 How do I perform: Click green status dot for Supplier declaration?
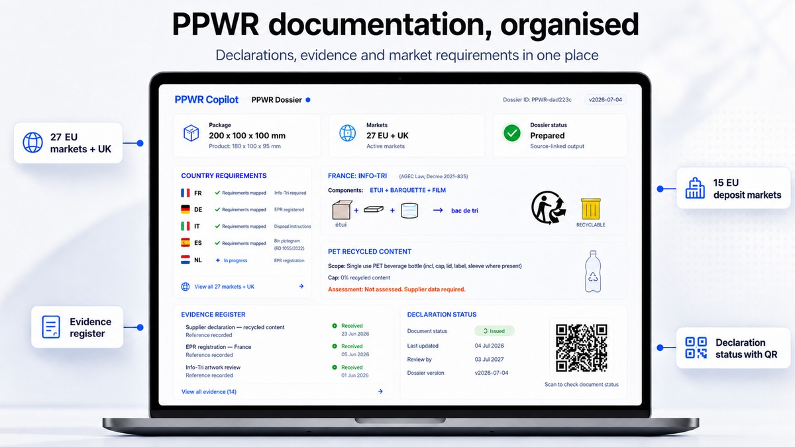point(335,326)
